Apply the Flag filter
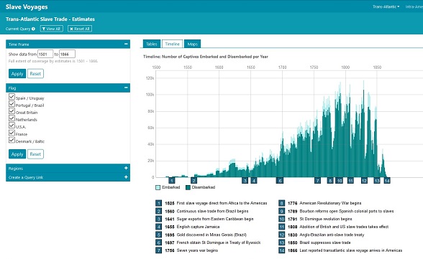This screenshot has width=423, height=259. click(17, 154)
